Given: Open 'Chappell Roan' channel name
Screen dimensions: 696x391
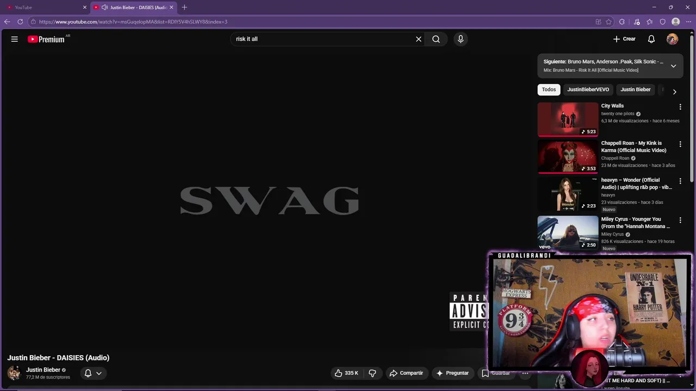Looking at the screenshot, I should [x=615, y=159].
